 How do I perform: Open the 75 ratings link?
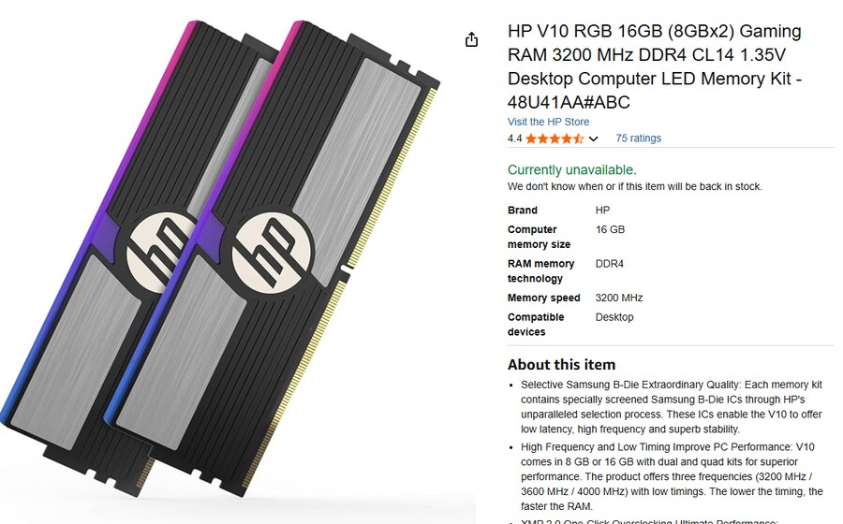pyautogui.click(x=638, y=138)
